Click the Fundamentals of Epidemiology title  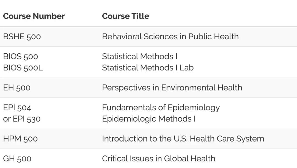click(x=161, y=108)
